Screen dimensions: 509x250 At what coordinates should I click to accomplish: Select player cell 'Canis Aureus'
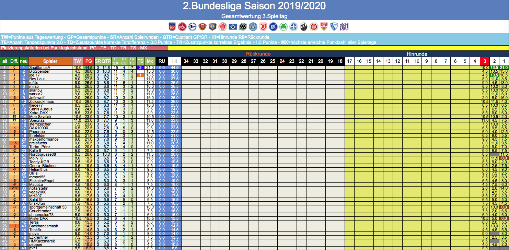[x=50, y=109]
